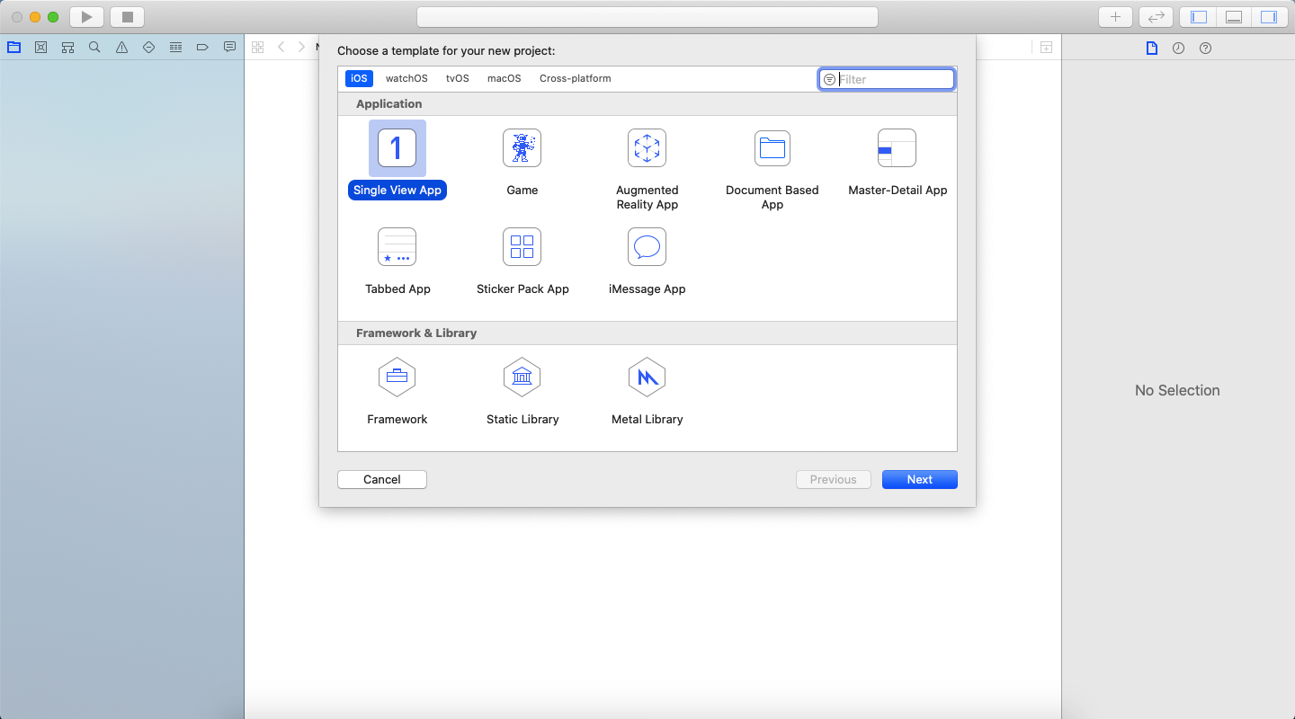The image size is (1295, 719).
Task: Toggle the Inspectors panel visibility
Action: [x=1269, y=16]
